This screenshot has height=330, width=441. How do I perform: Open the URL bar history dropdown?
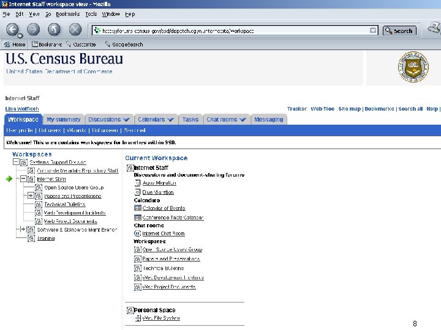[x=373, y=31]
